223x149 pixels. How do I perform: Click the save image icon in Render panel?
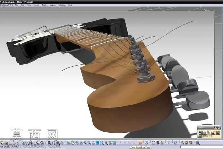[217, 132]
